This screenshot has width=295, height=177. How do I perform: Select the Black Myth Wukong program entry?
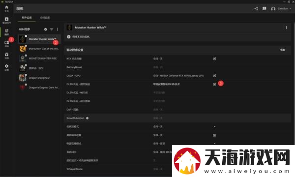pos(39,68)
